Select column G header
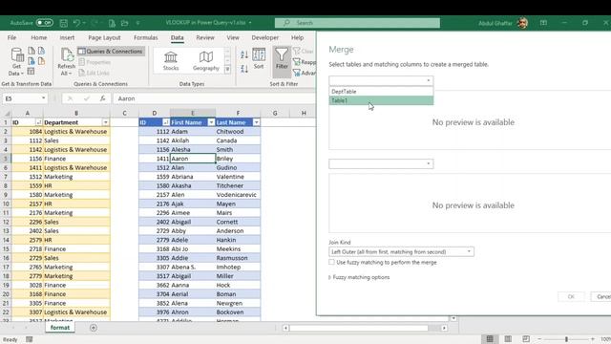Screen dimensions: 611x344 (x=275, y=113)
